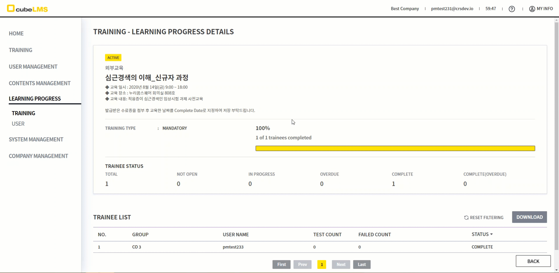Expand the STATUS column filter dropdown
The image size is (559, 273).
(x=491, y=234)
